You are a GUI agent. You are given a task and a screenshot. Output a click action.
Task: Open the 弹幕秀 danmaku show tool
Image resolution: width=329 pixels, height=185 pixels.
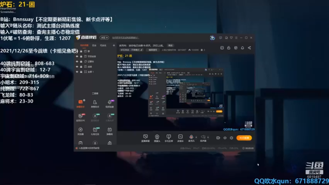(109, 131)
